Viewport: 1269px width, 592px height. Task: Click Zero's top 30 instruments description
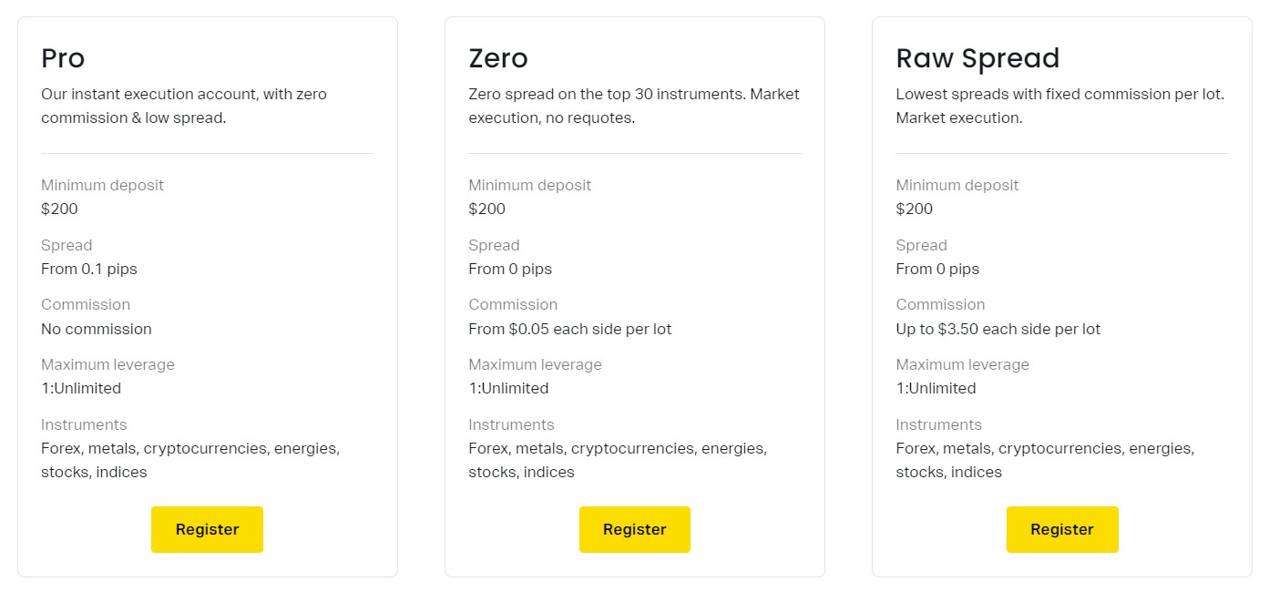tap(633, 106)
